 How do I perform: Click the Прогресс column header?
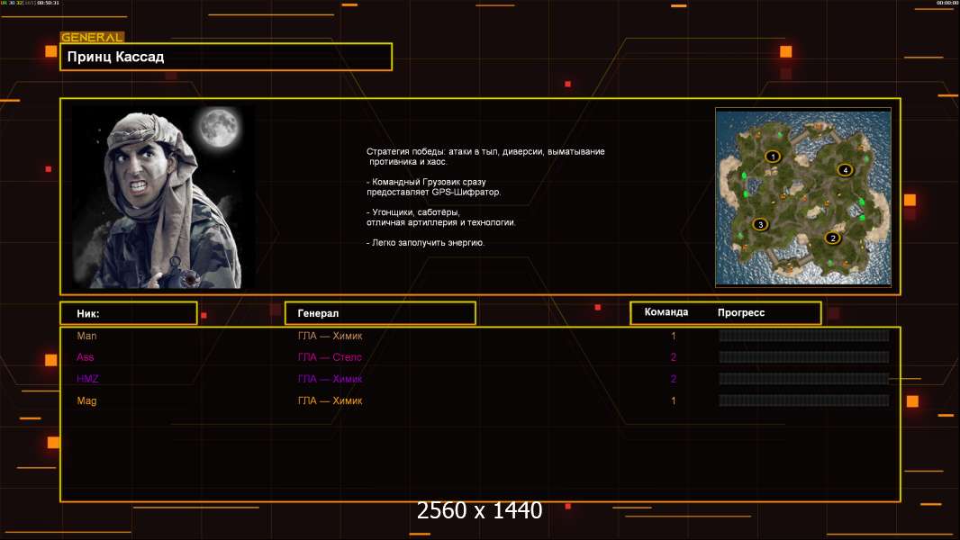tap(741, 312)
